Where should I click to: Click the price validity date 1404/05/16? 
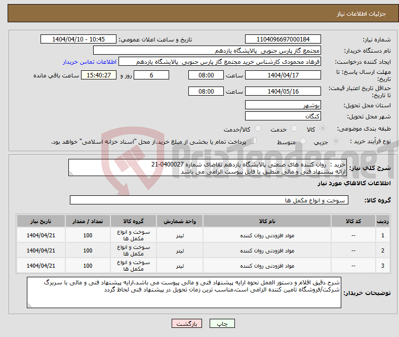283,91
